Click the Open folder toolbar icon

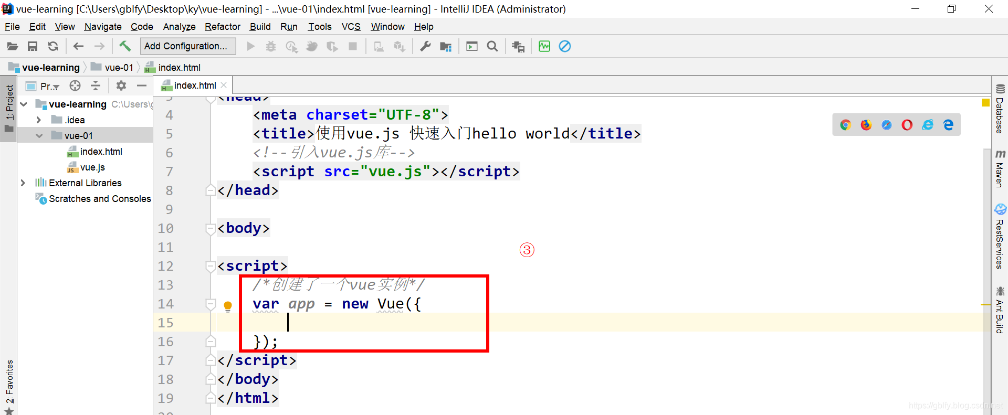13,46
